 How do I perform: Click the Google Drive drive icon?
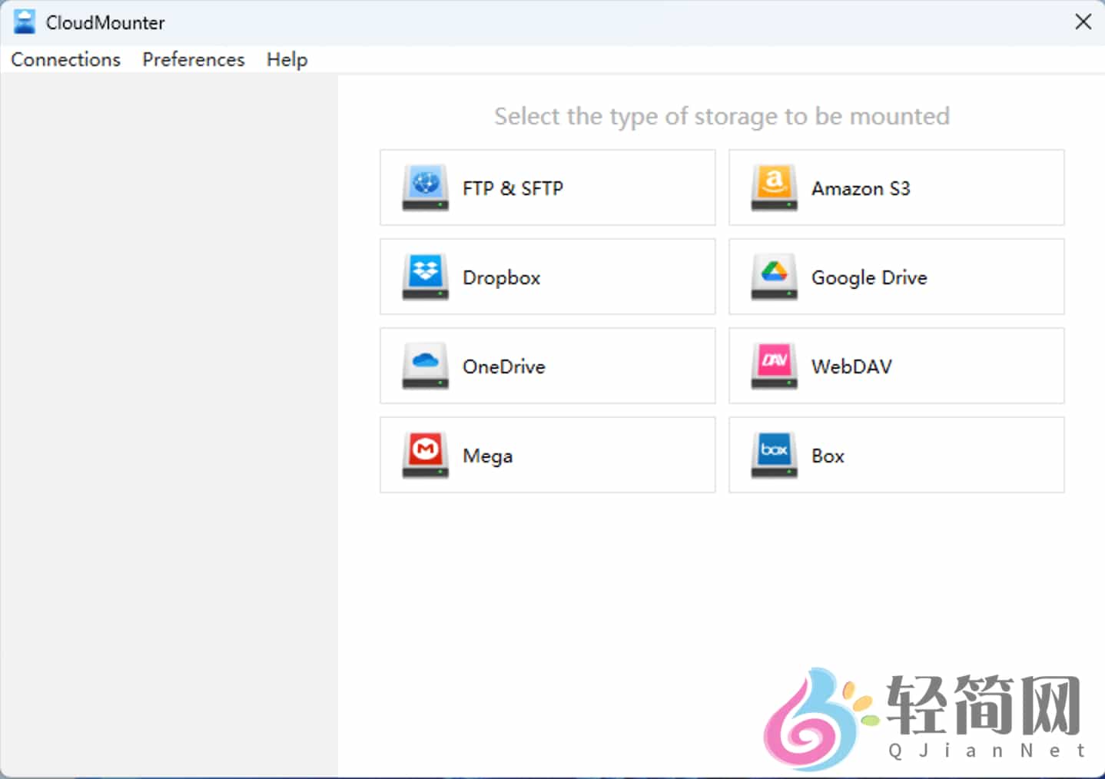(x=774, y=277)
